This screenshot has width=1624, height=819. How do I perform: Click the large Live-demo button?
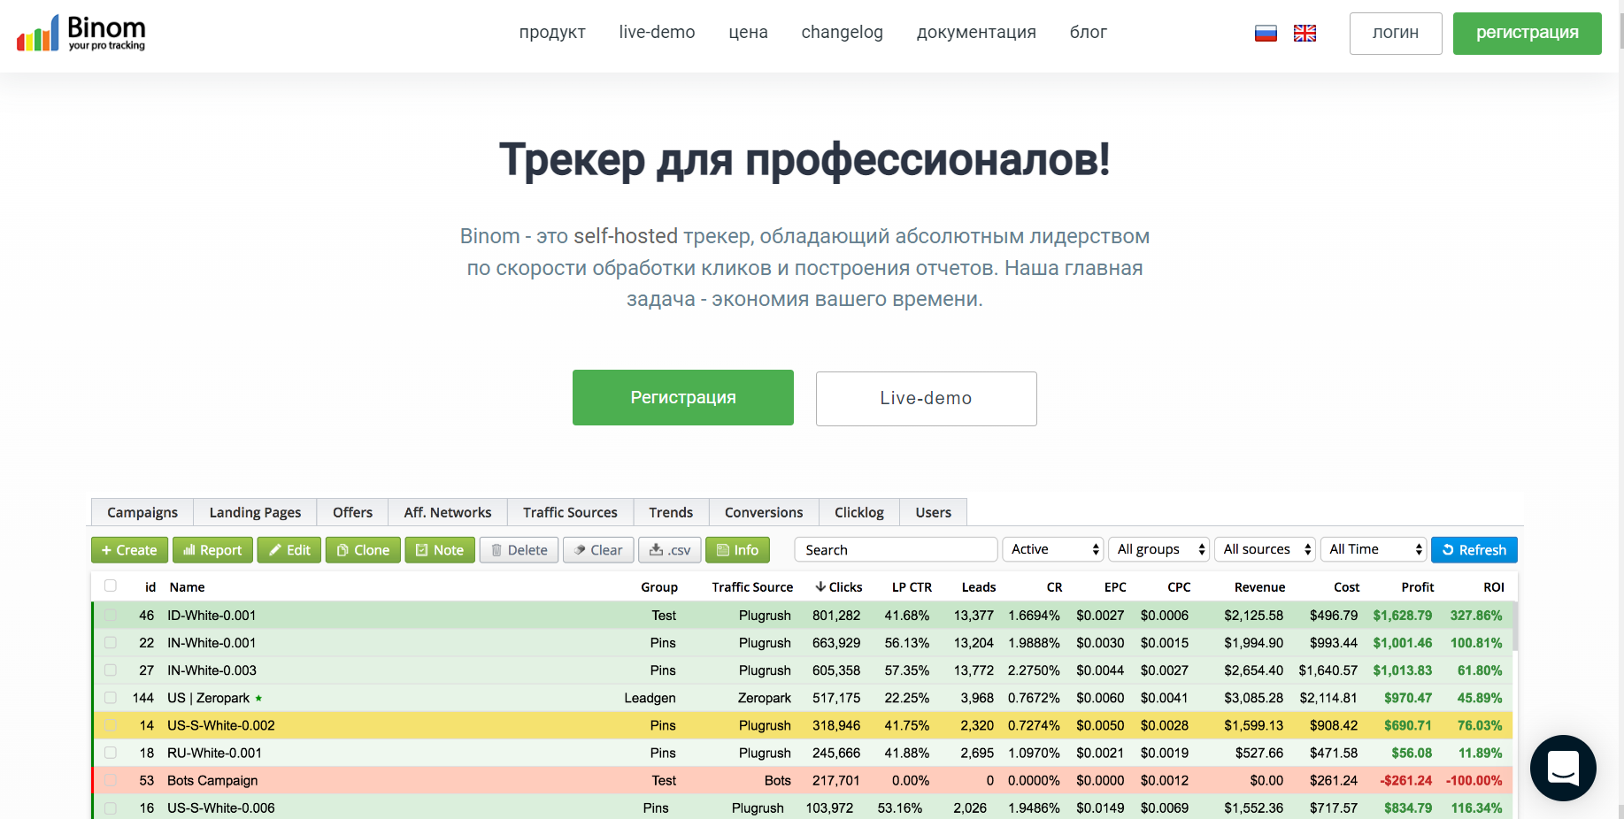(927, 399)
